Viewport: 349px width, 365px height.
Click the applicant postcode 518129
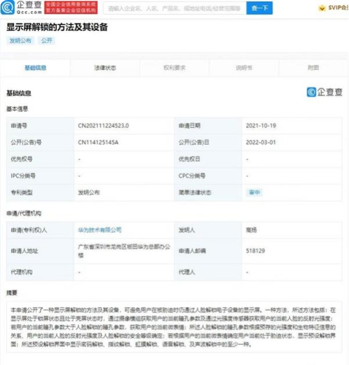(x=256, y=251)
